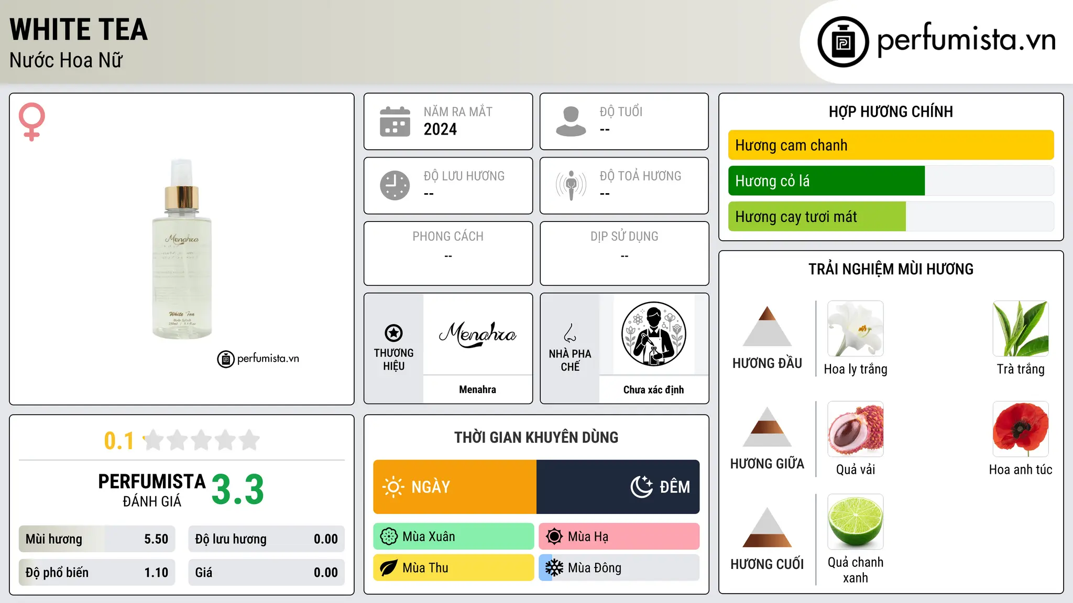Screen dimensions: 1073x603
Task: Click the Dịp sử dụng card
Action: [x=624, y=253]
